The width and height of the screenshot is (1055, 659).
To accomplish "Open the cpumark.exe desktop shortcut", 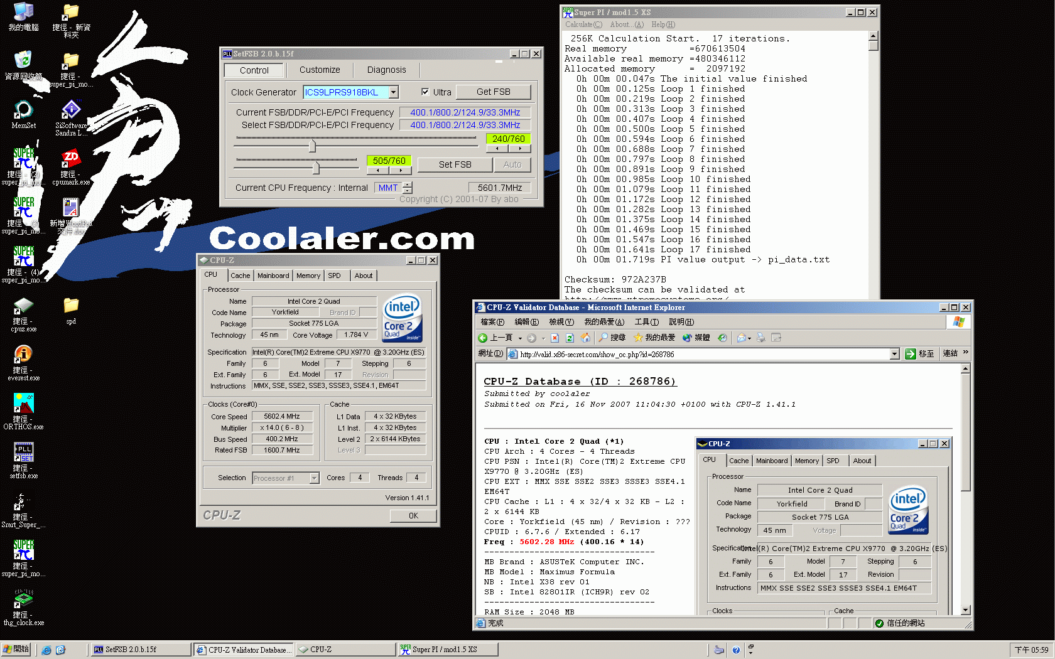I will pyautogui.click(x=71, y=167).
